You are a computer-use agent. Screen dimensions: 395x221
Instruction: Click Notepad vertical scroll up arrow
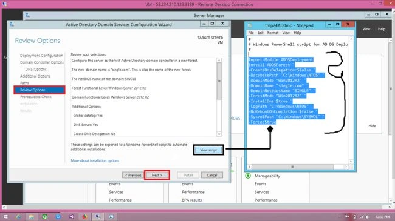351,39
